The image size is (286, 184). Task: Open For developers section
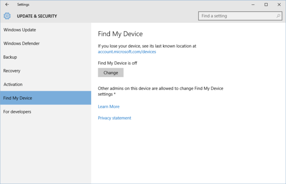click(x=45, y=111)
